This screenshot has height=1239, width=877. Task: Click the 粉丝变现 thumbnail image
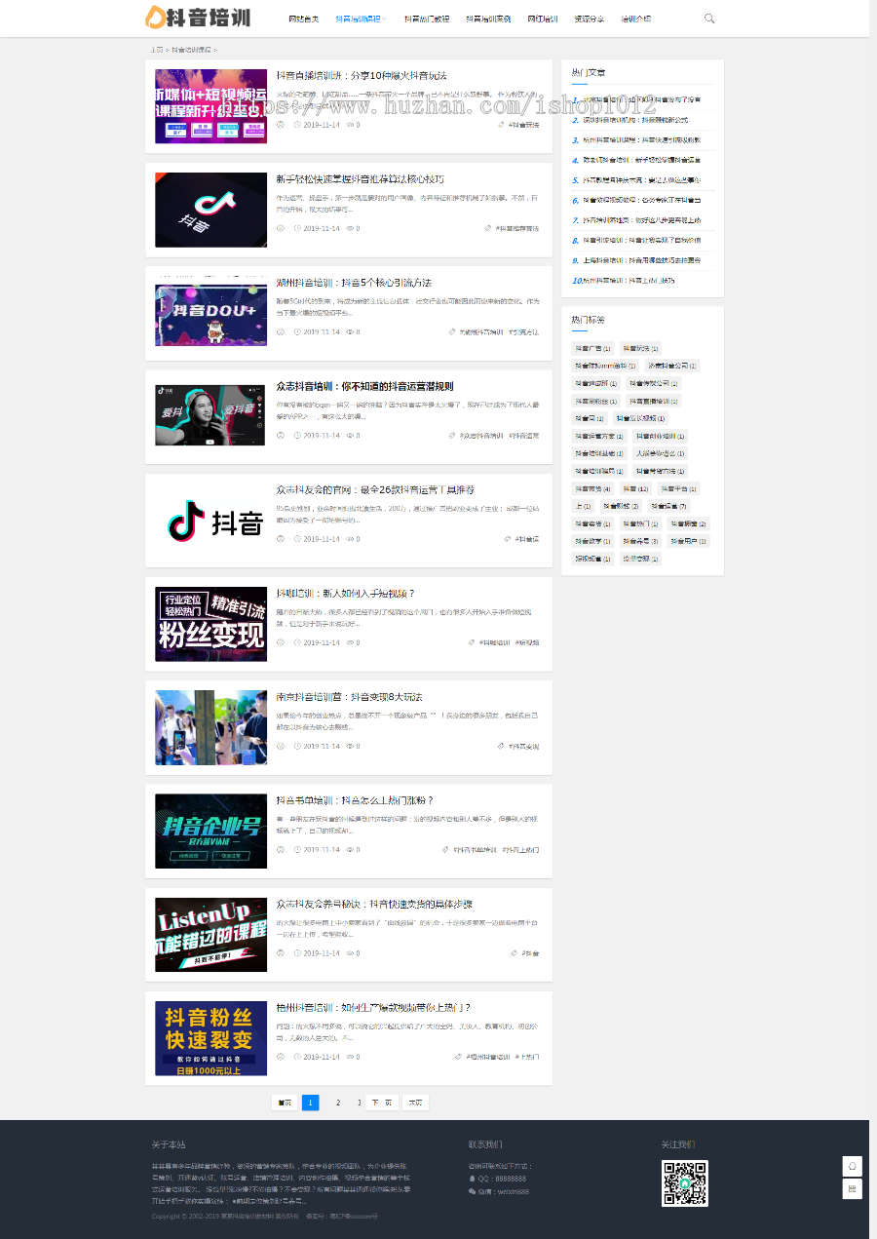[x=210, y=624]
